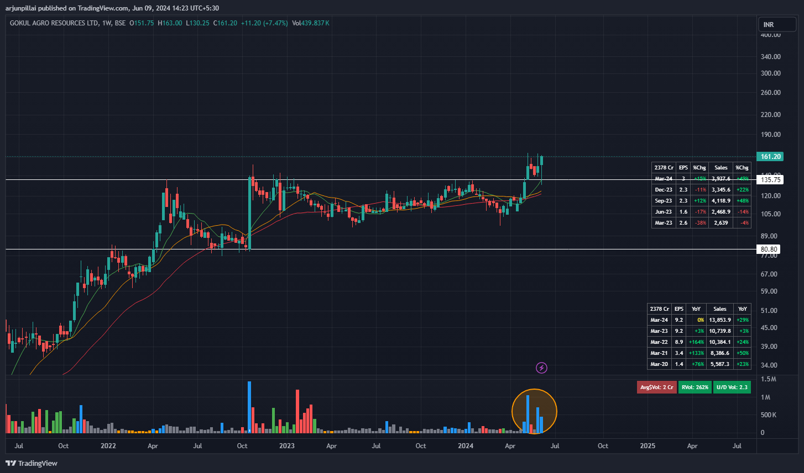
Task: Click the 13,853.9 annual sales cell
Action: click(x=720, y=320)
